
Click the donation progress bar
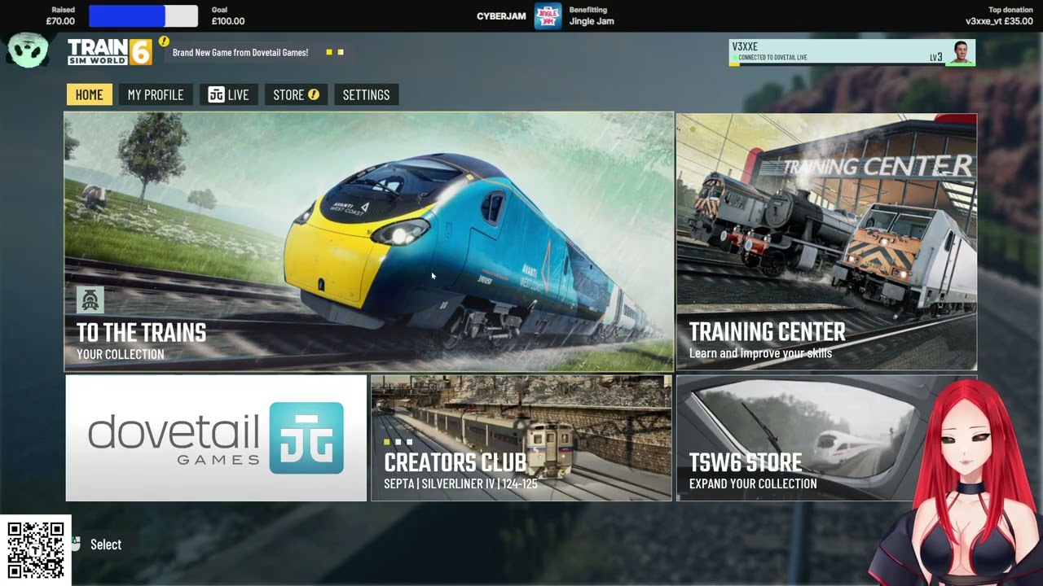coord(143,16)
